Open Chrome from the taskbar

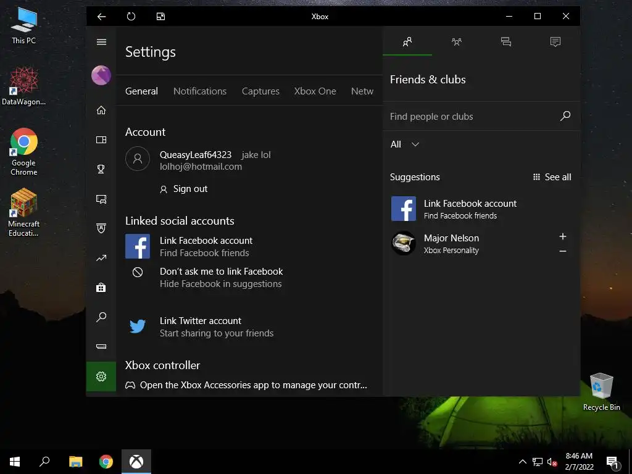click(106, 462)
